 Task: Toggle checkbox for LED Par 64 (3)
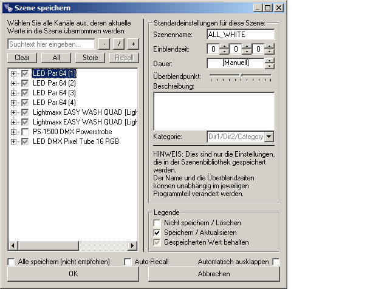click(x=25, y=93)
